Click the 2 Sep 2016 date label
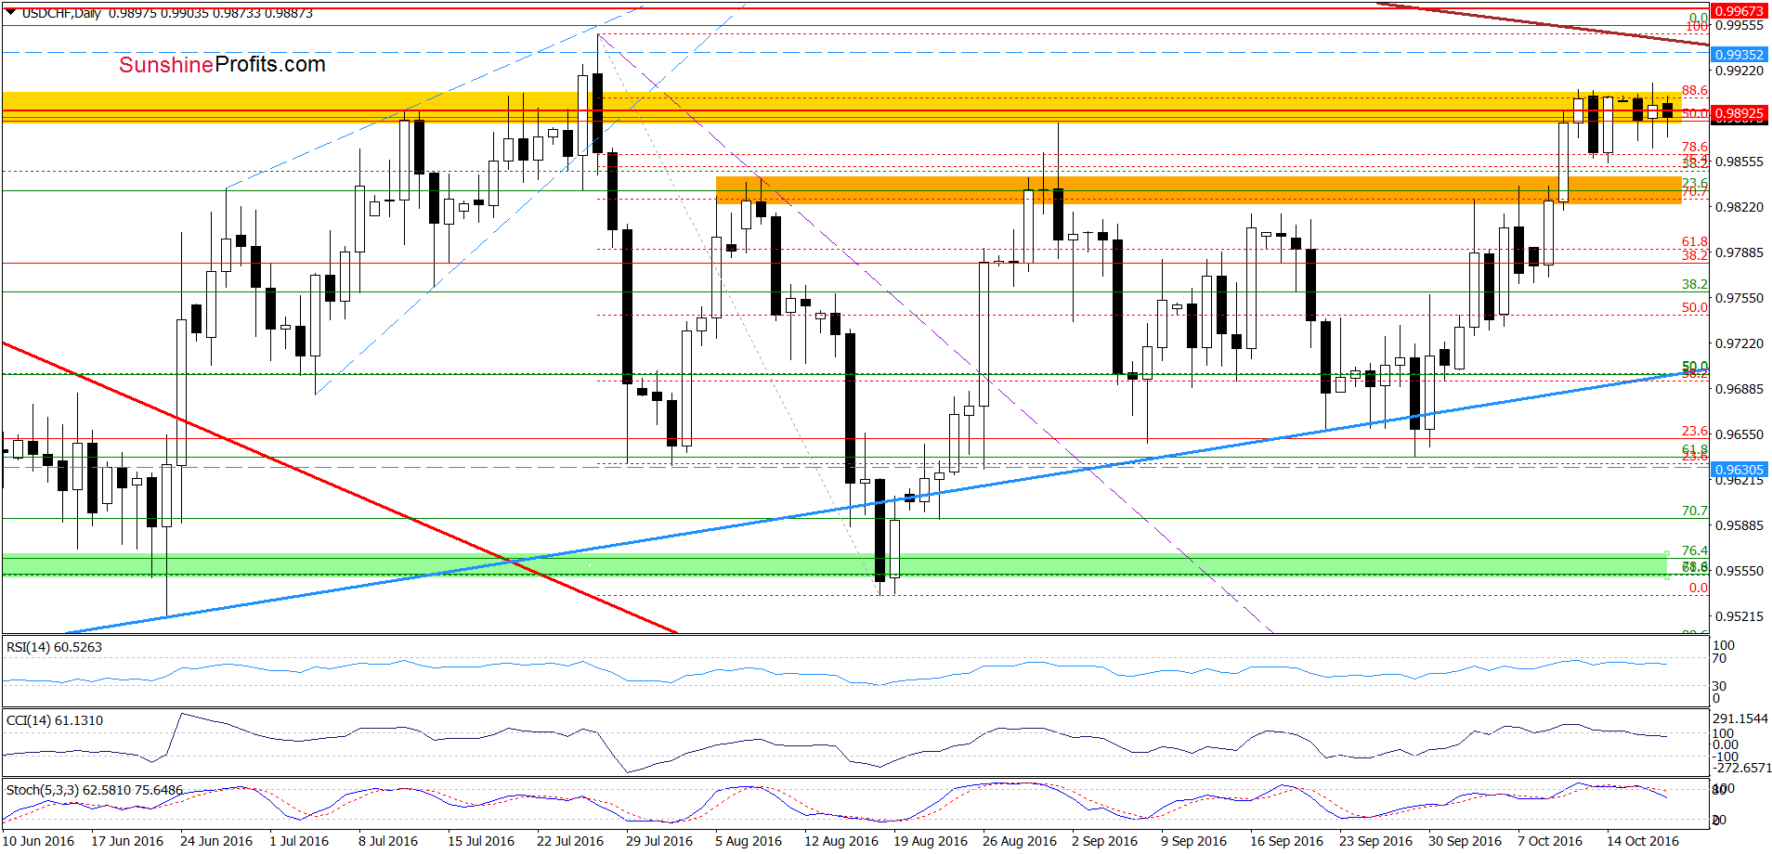 tap(1105, 841)
